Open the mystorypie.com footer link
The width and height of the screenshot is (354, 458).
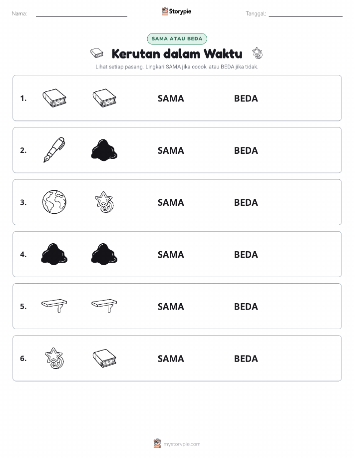(182, 444)
